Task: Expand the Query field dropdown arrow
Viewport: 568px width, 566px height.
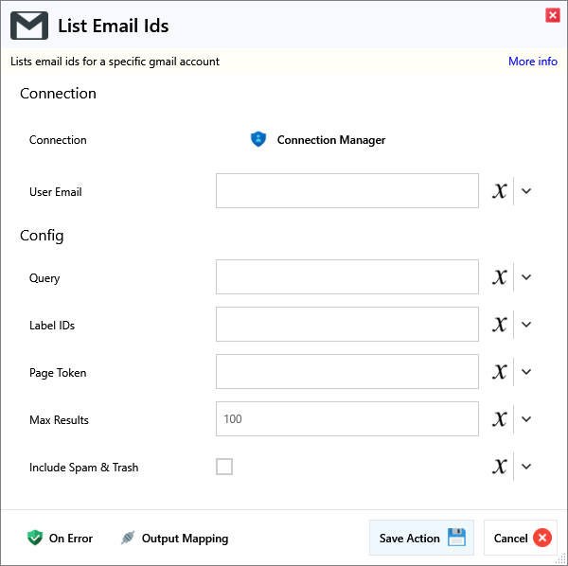Action: pyautogui.click(x=527, y=277)
